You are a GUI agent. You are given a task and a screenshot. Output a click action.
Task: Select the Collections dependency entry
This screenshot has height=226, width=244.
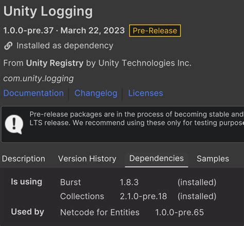(x=82, y=196)
